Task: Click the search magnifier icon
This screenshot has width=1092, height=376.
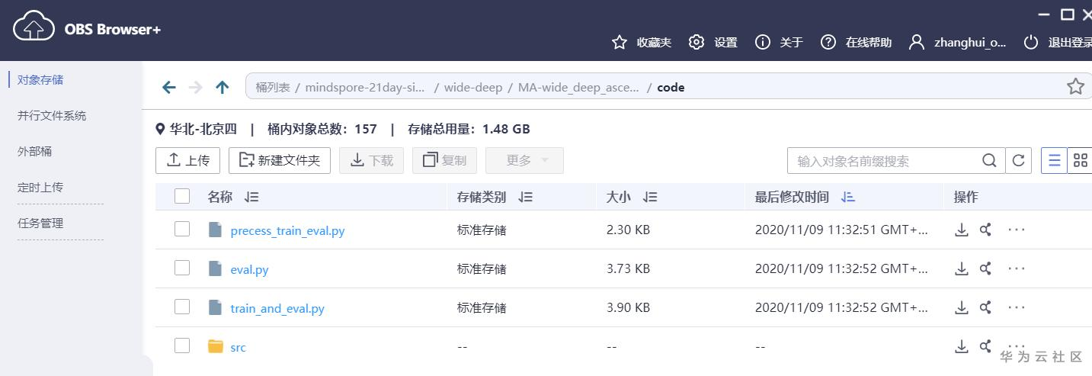Action: [x=989, y=161]
